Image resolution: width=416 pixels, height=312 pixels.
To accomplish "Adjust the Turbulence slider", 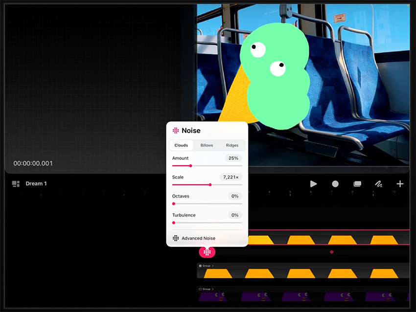I will (x=207, y=223).
